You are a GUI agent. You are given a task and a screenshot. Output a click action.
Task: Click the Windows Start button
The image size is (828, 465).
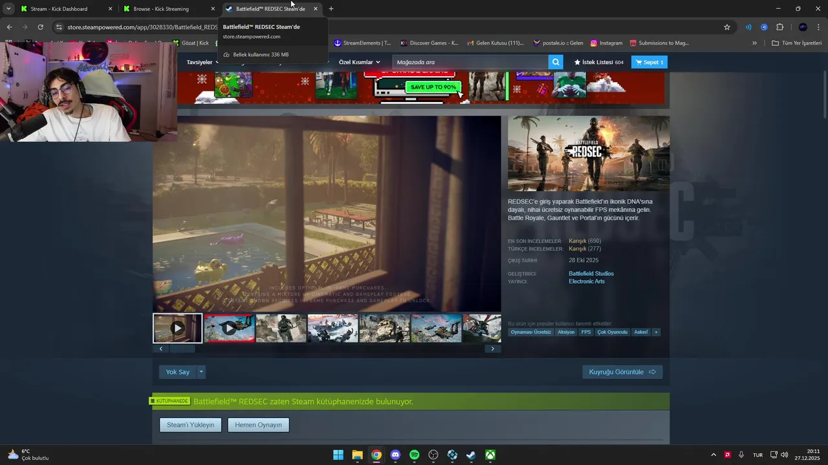coord(338,455)
